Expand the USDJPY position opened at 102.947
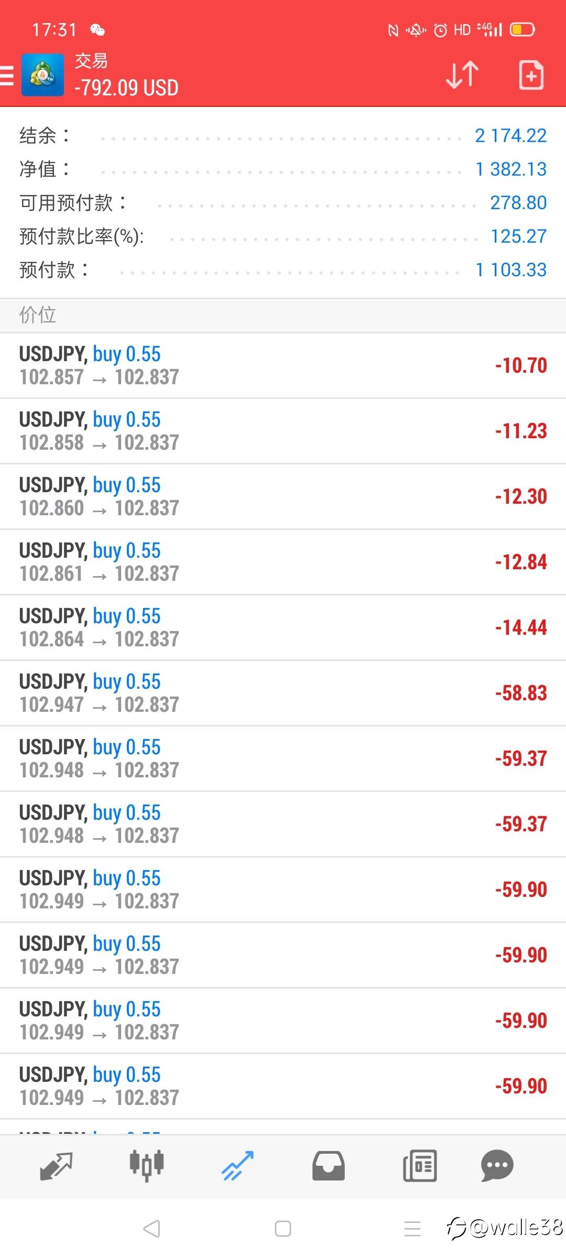The height and width of the screenshot is (1258, 566). (283, 693)
